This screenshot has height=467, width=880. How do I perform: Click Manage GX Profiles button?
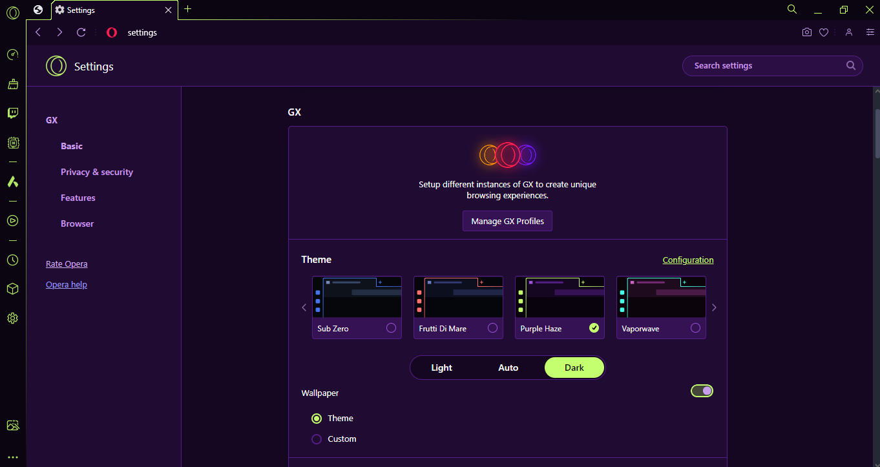507,221
